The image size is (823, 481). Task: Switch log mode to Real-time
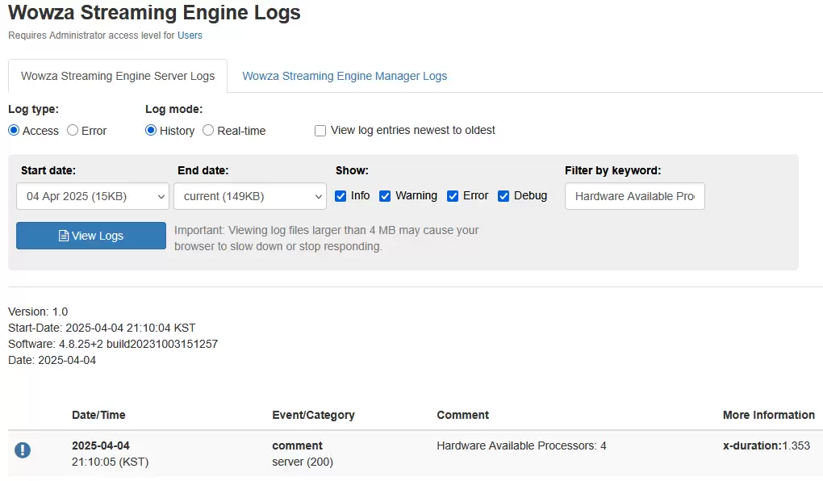point(208,130)
